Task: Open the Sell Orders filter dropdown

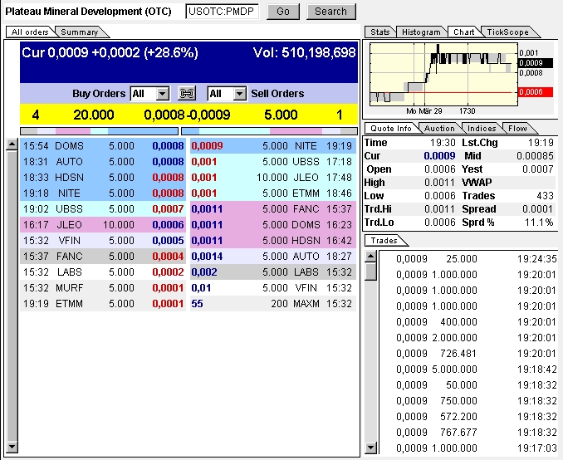Action: (239, 94)
